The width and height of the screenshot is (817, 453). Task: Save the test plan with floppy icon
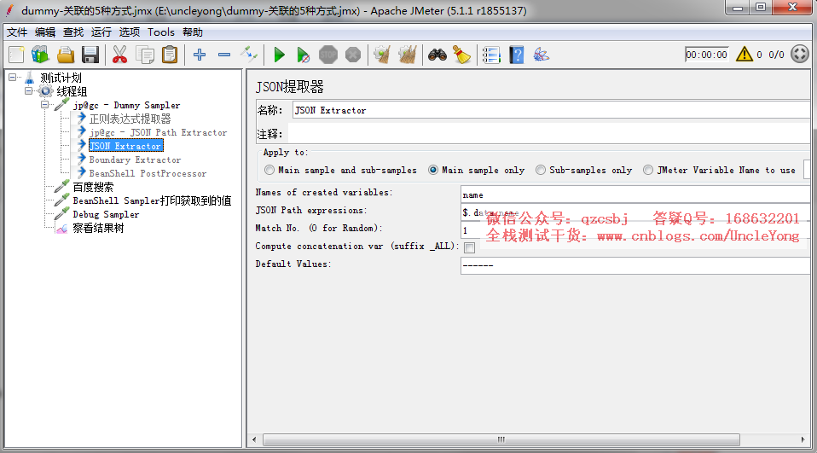pos(90,55)
